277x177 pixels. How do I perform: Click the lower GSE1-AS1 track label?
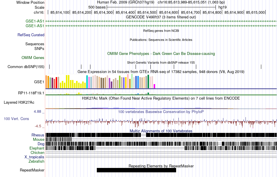pyautogui.click(x=35, y=26)
